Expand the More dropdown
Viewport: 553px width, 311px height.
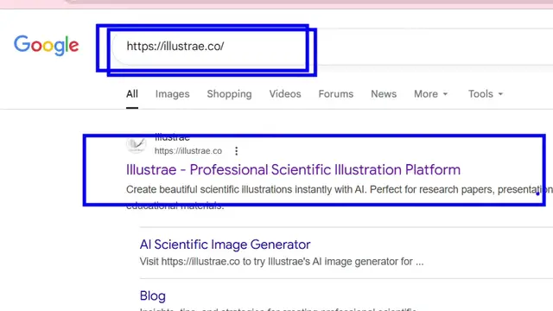tap(430, 94)
